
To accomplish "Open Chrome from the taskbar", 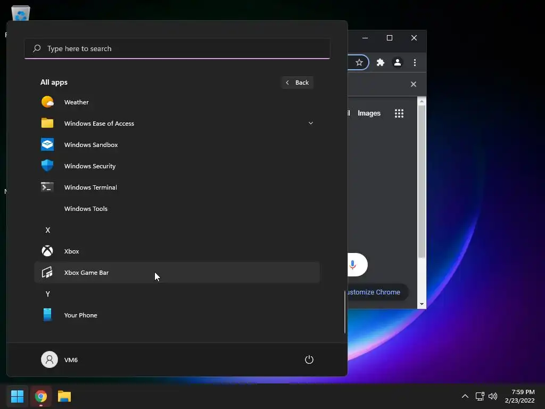I will pyautogui.click(x=40, y=396).
